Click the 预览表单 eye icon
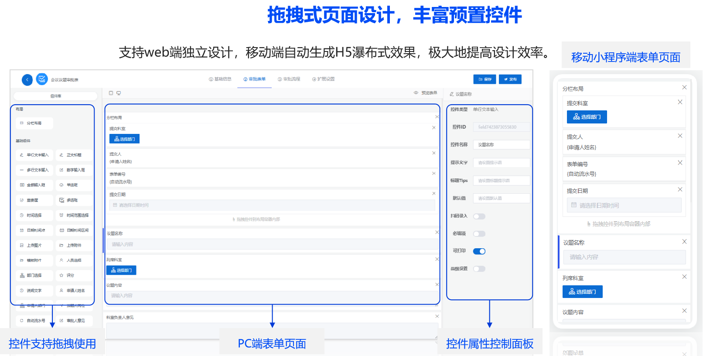This screenshot has height=356, width=703. point(416,93)
